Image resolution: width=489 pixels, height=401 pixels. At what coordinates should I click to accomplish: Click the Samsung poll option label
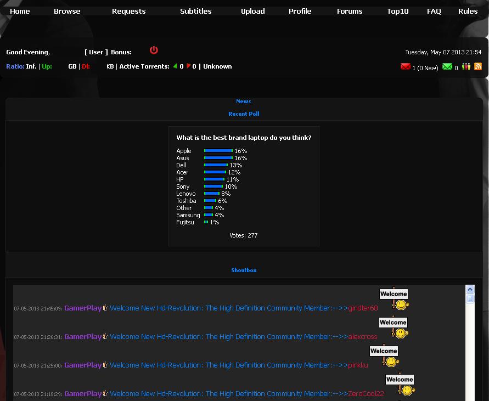188,215
